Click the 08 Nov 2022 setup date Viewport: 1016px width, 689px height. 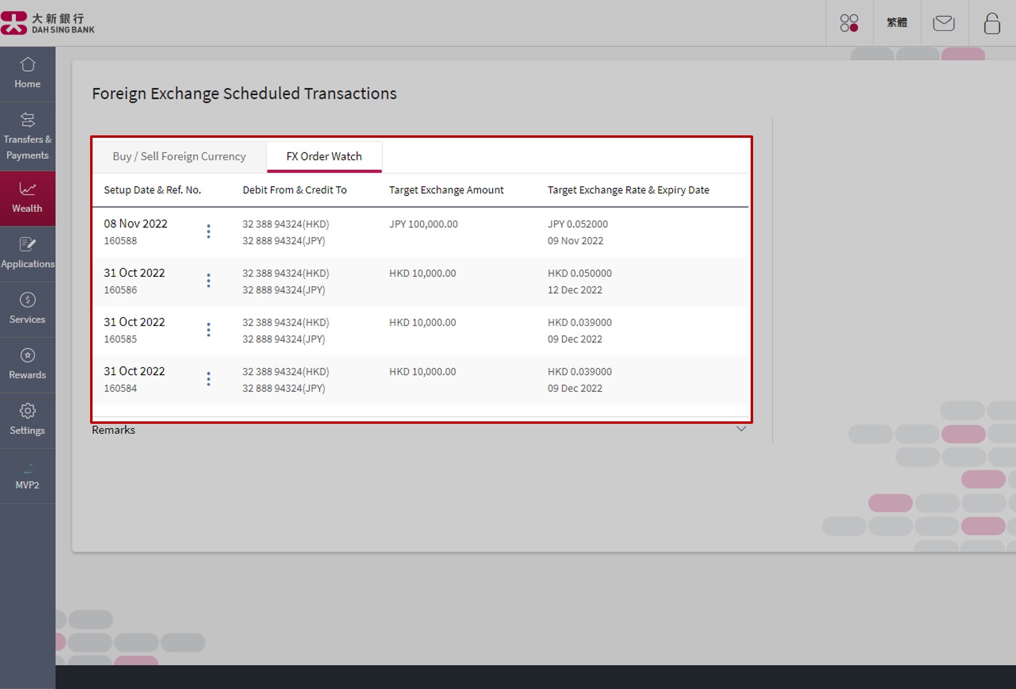pos(135,224)
